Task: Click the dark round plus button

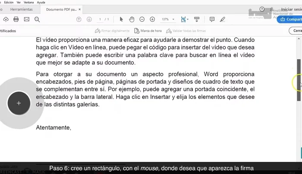Action: pos(19,103)
